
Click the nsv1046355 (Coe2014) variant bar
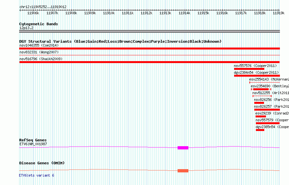[149, 49]
